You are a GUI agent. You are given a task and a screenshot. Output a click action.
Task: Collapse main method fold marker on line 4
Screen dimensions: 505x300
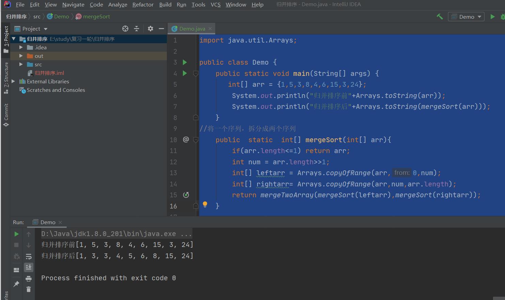196,73
